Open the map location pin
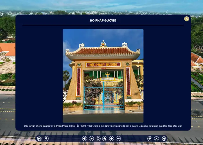This screenshot has width=203, height=145. point(46,139)
